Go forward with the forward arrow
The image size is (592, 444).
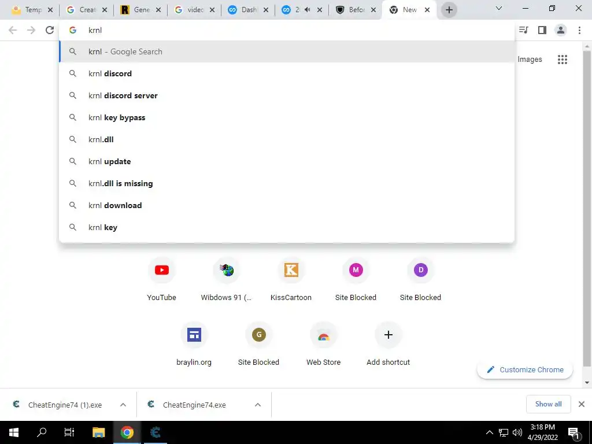[x=31, y=30]
